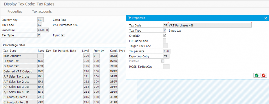Click the ZEXO condition type cell
The height and width of the screenshot is (104, 269).
point(113,66)
